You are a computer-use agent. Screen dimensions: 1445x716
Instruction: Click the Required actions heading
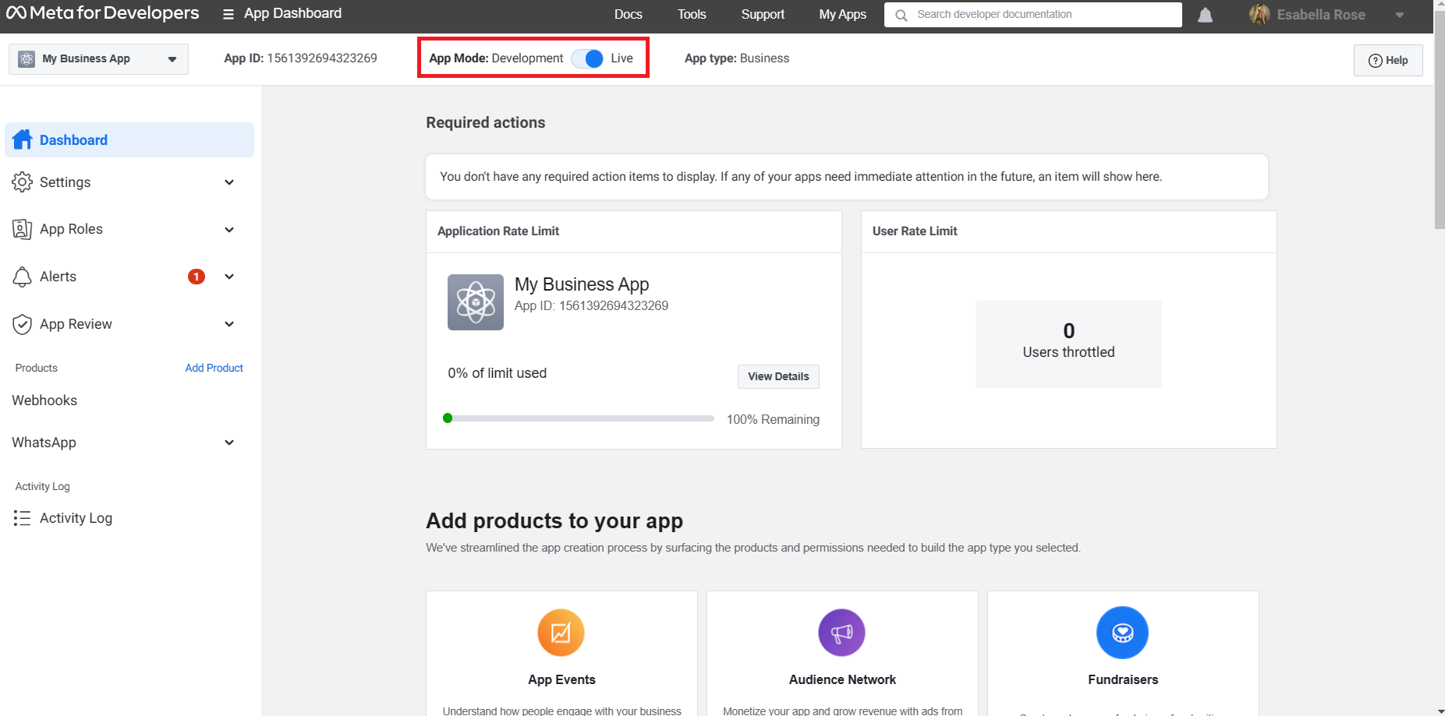pos(485,122)
